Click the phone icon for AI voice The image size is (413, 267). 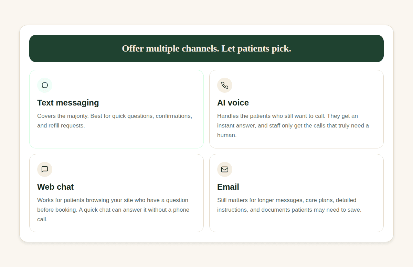pyautogui.click(x=225, y=85)
